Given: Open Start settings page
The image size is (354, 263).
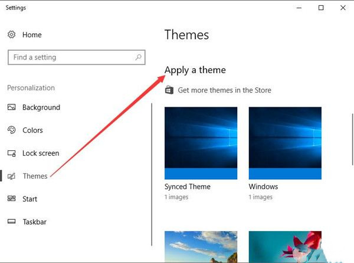Looking at the screenshot, I should pyautogui.click(x=29, y=199).
